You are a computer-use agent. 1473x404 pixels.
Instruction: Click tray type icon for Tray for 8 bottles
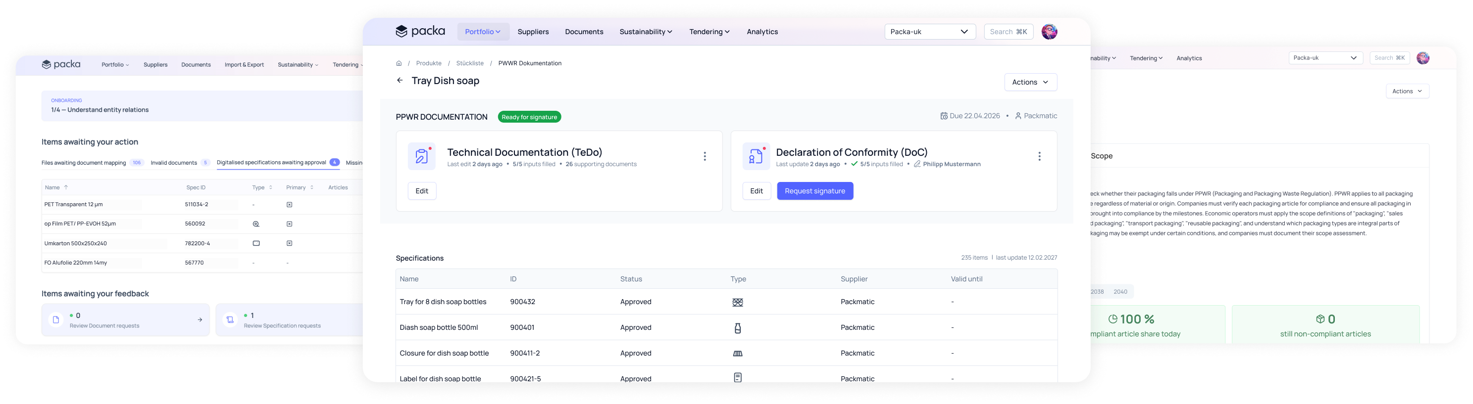[x=738, y=302]
